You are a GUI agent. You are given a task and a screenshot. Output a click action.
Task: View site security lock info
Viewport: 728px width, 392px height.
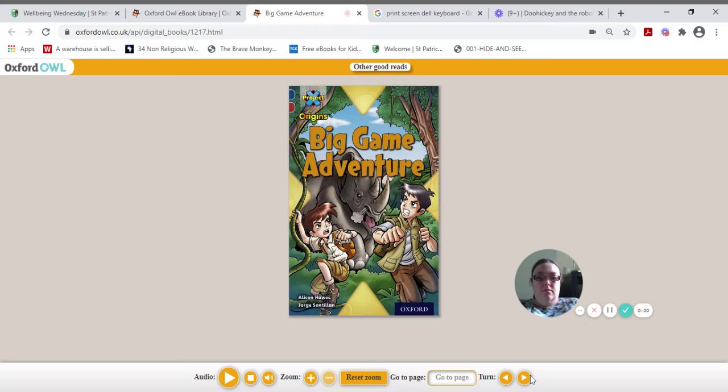click(67, 32)
